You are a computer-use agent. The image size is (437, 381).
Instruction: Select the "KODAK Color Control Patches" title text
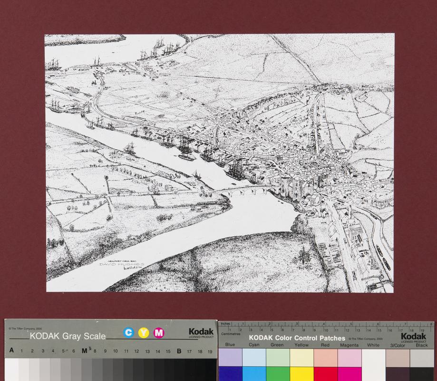297,338
